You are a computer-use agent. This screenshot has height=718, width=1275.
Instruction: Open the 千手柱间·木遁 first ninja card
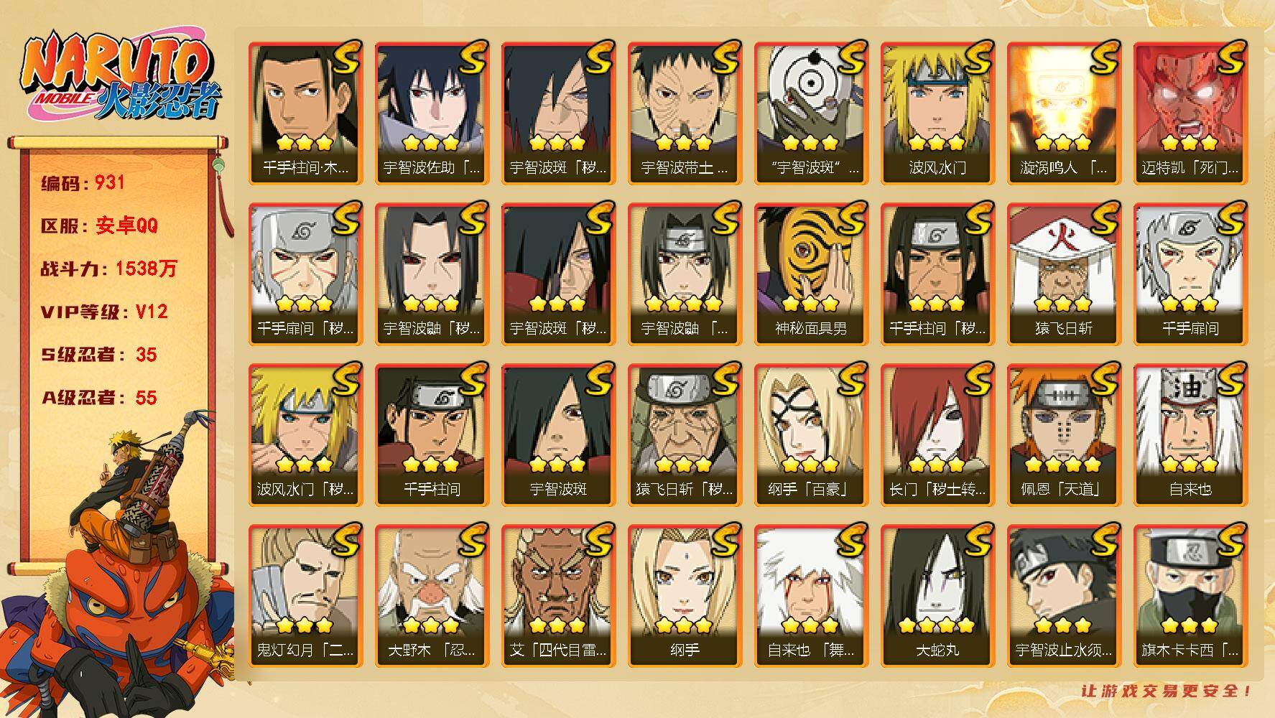[x=305, y=113]
